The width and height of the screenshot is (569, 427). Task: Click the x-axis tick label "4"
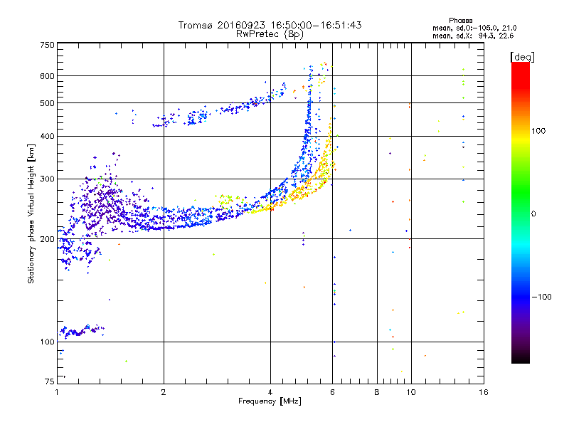pos(270,392)
